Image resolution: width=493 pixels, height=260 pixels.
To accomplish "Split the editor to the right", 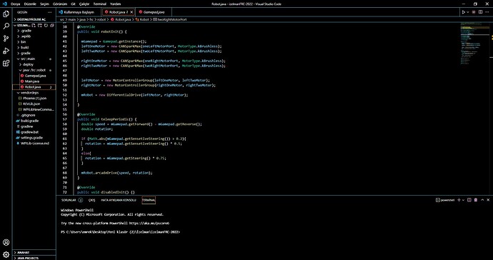I will [x=480, y=12].
